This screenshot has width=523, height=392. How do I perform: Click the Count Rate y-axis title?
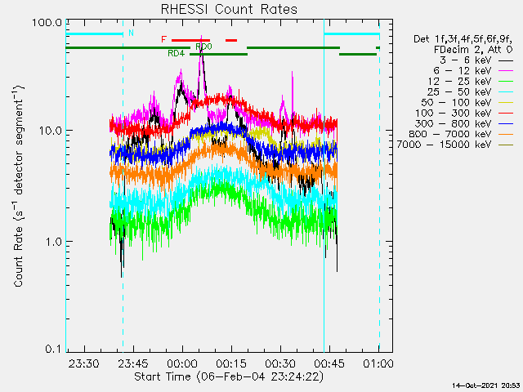[x=19, y=186]
